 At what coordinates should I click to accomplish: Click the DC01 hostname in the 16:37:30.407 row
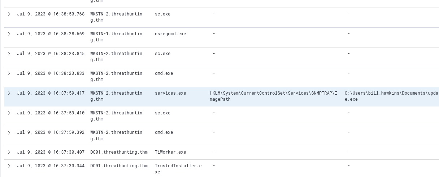(119, 152)
